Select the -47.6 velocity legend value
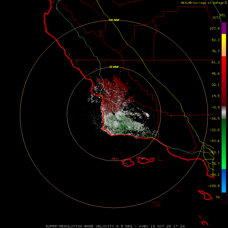228x228 pixels. pos(215,141)
